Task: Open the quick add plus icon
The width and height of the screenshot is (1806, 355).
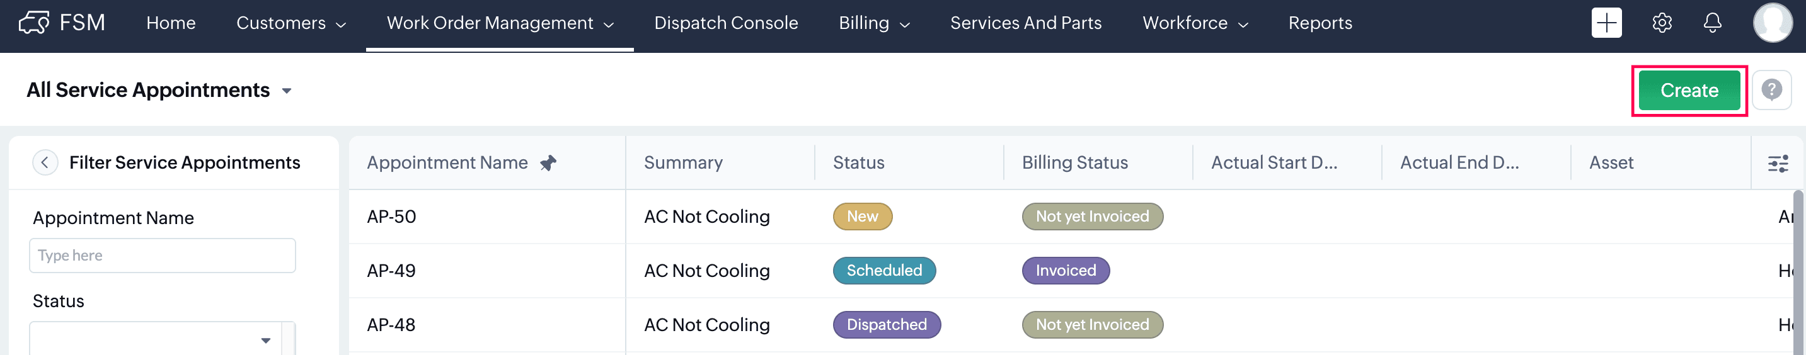Action: [x=1606, y=23]
